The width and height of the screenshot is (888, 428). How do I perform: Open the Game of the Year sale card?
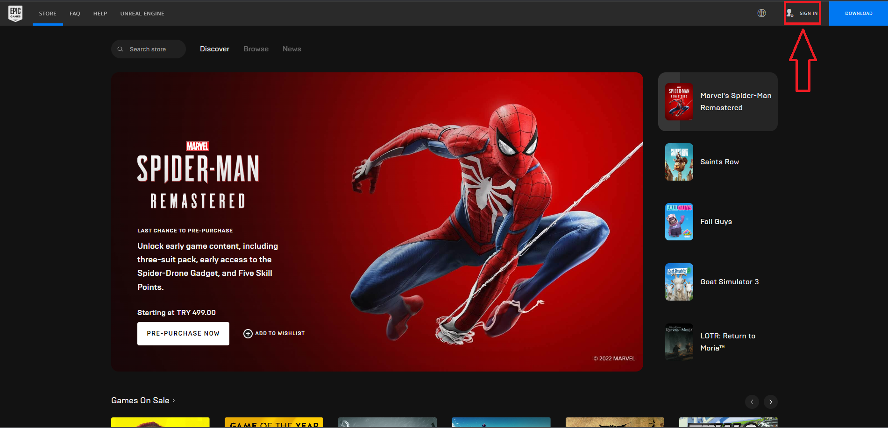(274, 422)
